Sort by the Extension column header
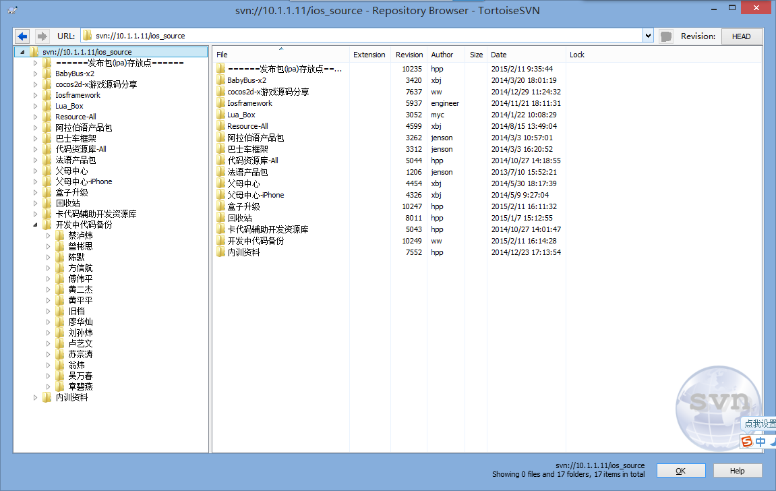Image resolution: width=776 pixels, height=491 pixels. point(369,55)
